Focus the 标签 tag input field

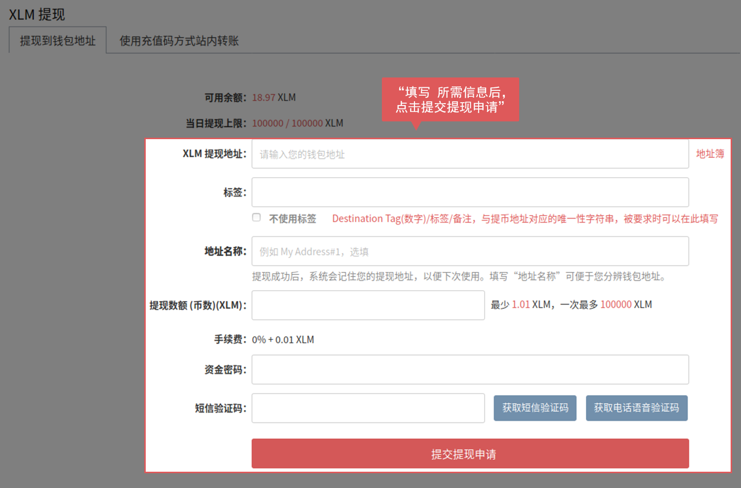pos(470,192)
